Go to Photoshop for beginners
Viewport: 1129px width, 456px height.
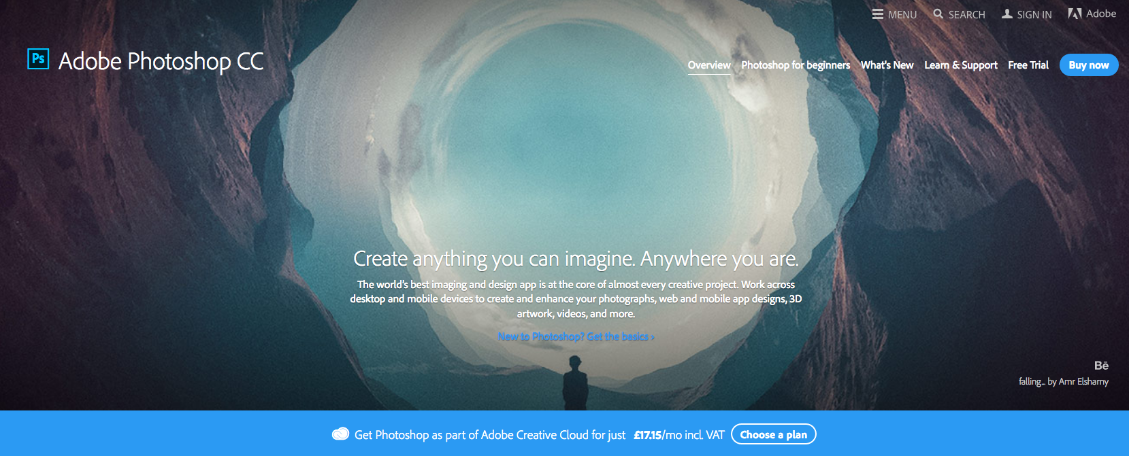pos(796,65)
